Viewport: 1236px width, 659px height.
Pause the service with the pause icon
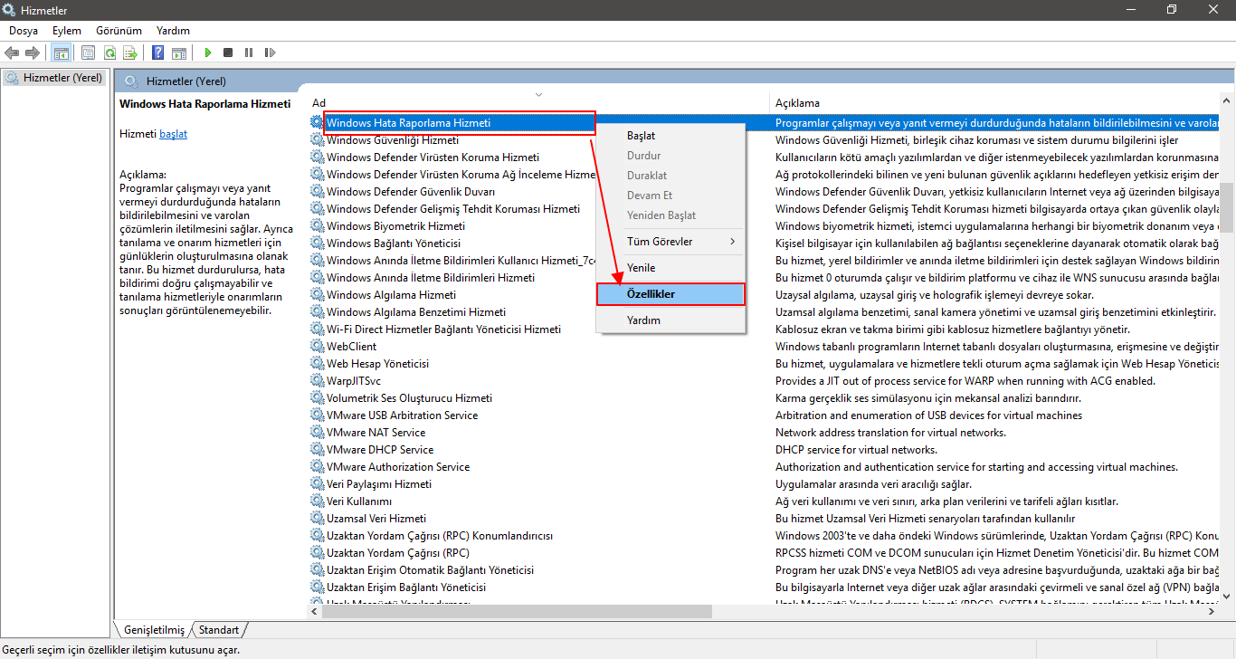pos(249,52)
